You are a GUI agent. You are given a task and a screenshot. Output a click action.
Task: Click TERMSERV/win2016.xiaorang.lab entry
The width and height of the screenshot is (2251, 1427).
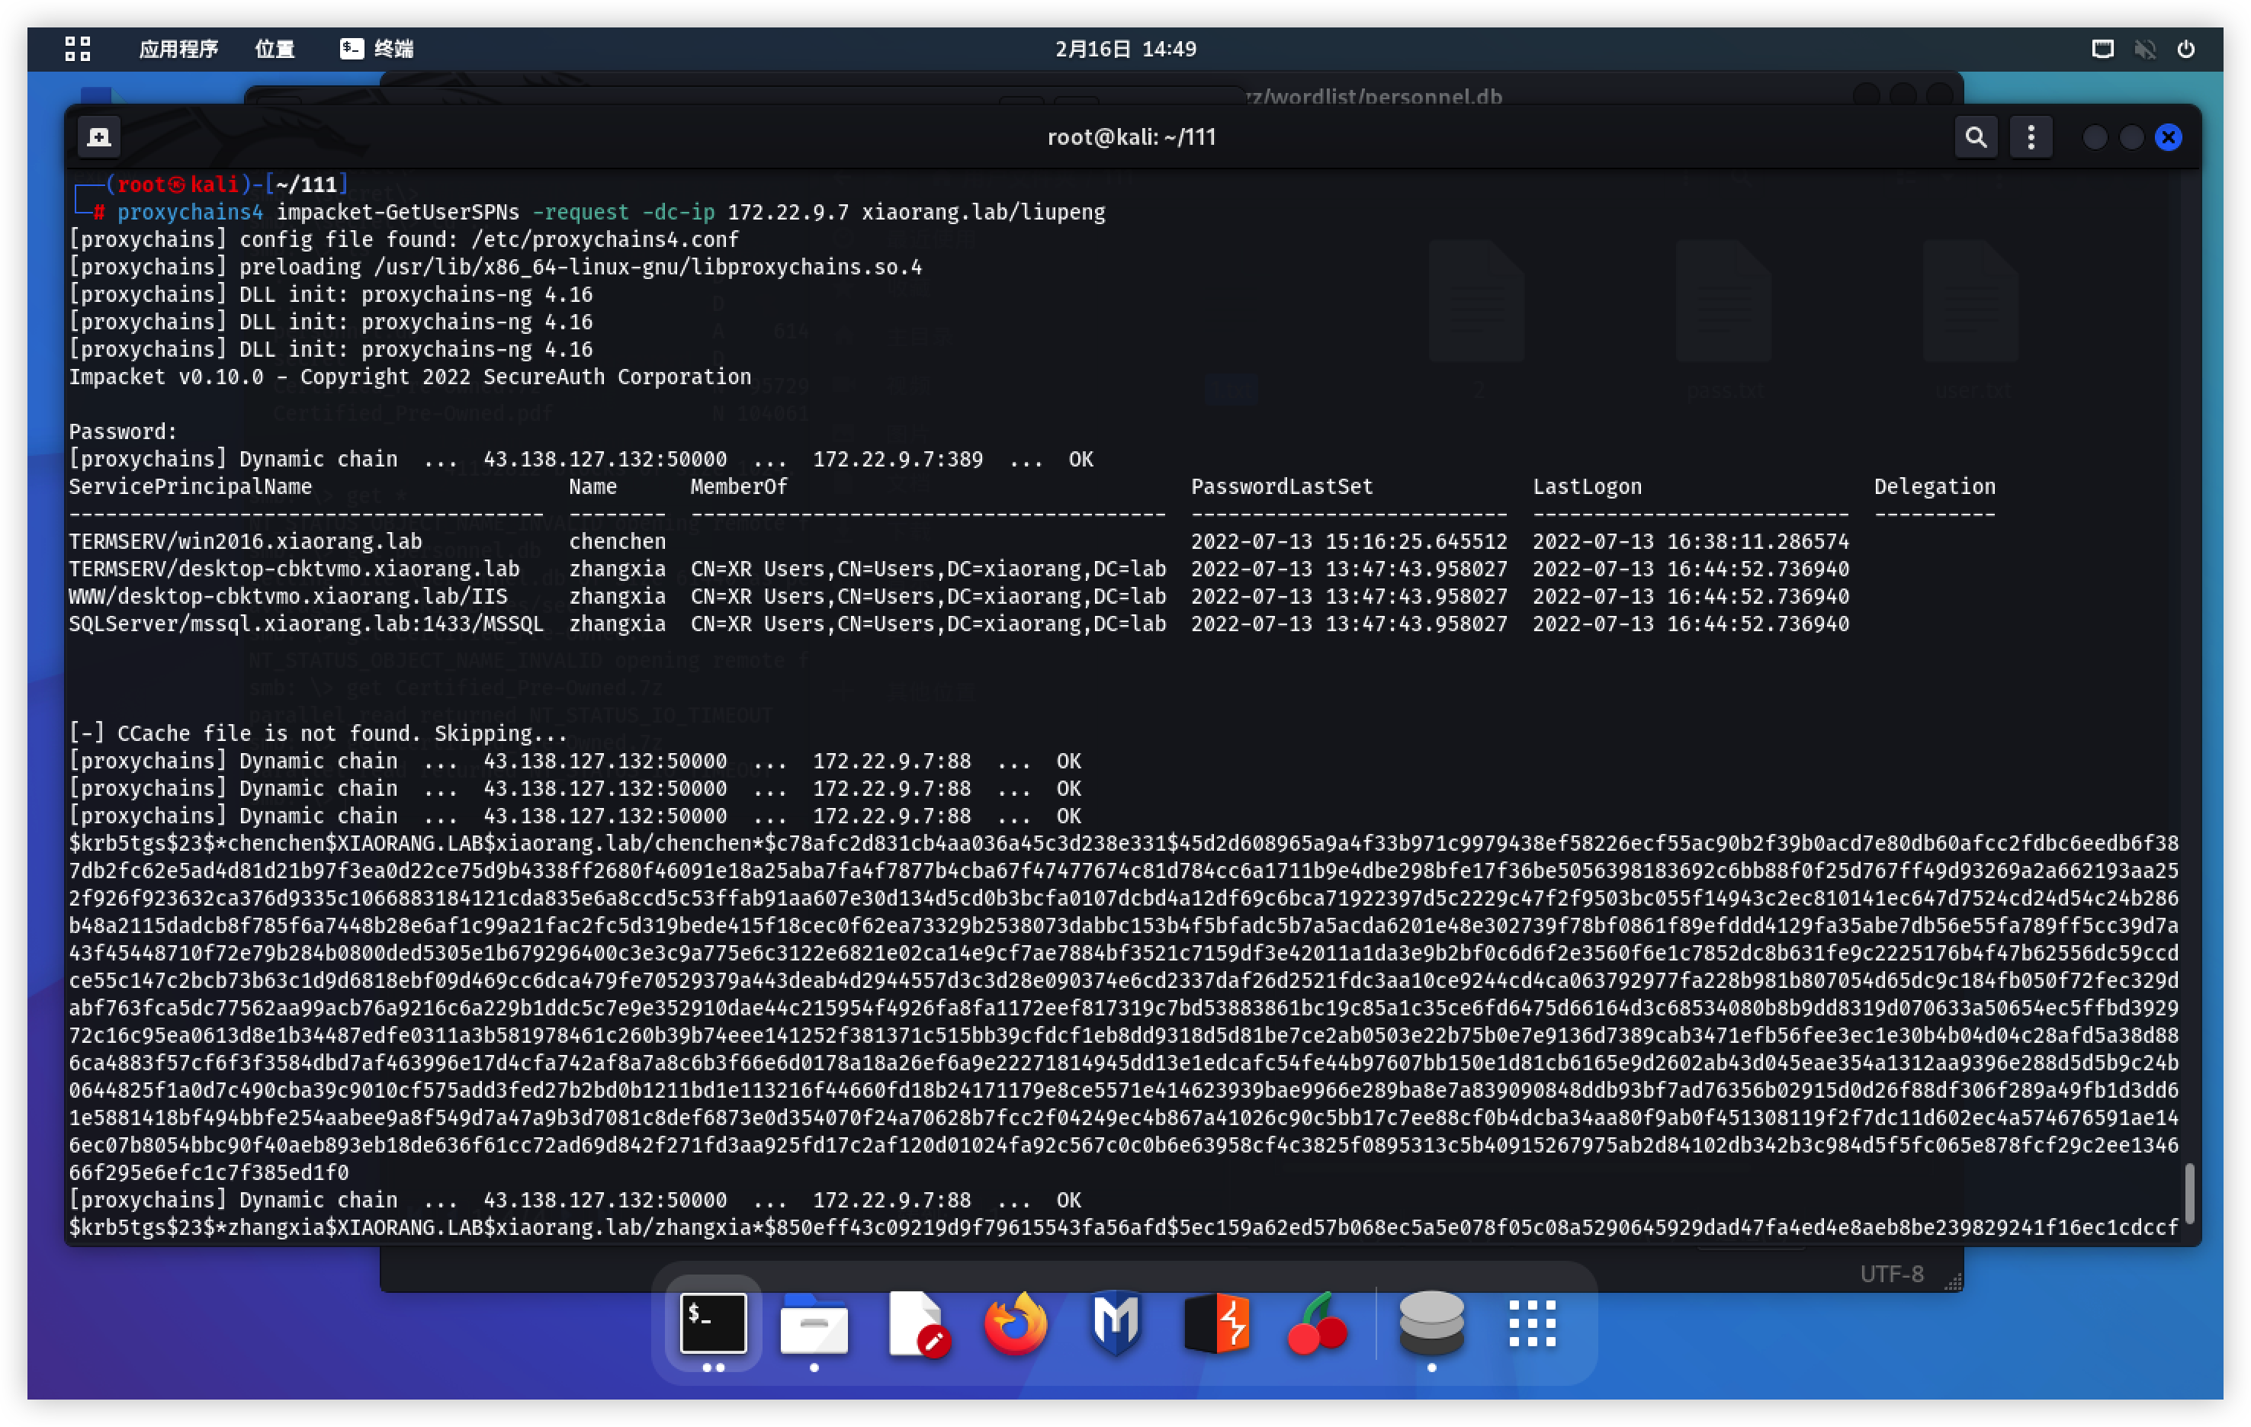[x=245, y=542]
